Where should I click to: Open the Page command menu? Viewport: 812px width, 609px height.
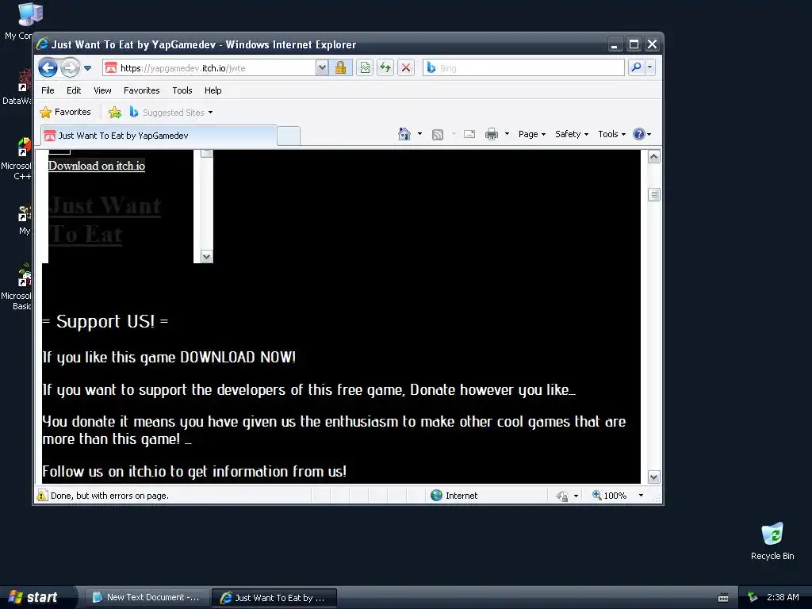[x=532, y=134]
